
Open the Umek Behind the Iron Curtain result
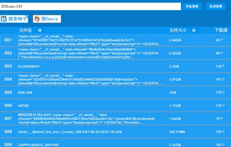click(x=70, y=132)
